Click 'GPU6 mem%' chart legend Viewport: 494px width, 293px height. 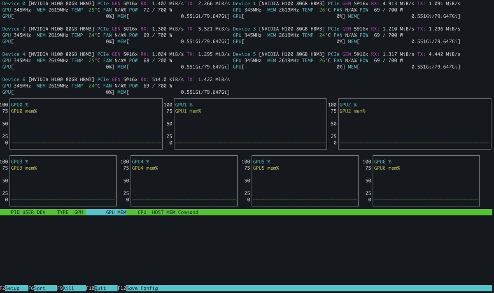pyautogui.click(x=387, y=168)
